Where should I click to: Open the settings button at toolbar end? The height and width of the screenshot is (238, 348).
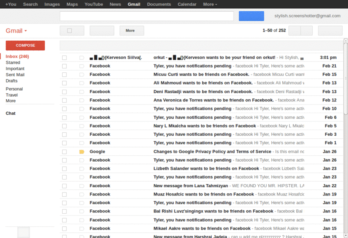(330, 30)
